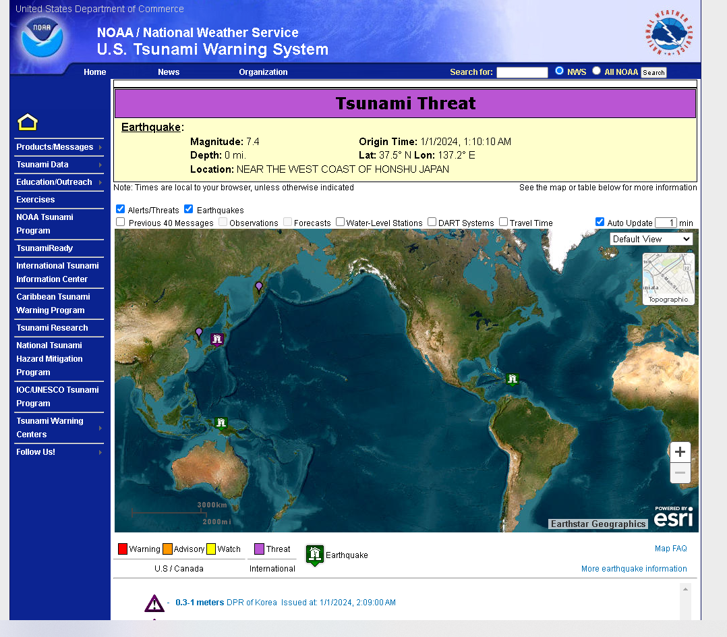Open Tsunami Research sidebar item
Image resolution: width=727 pixels, height=637 pixels.
(52, 327)
